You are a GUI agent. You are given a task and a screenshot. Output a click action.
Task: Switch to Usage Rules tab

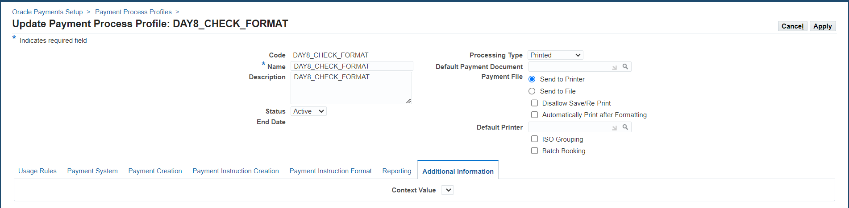click(x=37, y=171)
